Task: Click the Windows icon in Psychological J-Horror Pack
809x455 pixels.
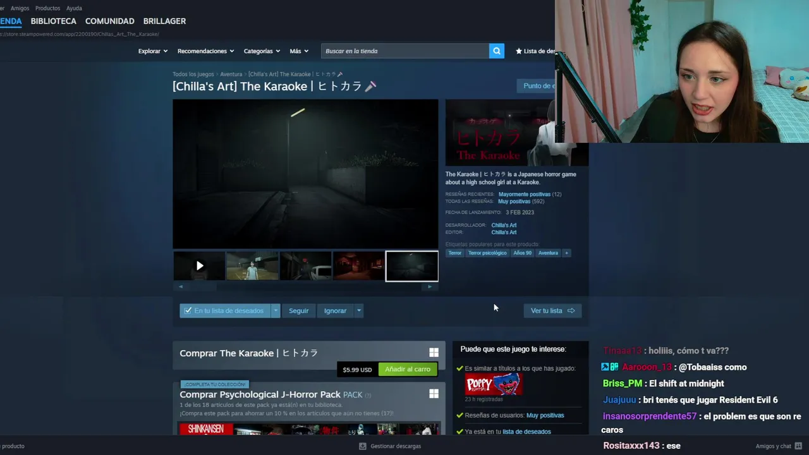Action: click(434, 394)
